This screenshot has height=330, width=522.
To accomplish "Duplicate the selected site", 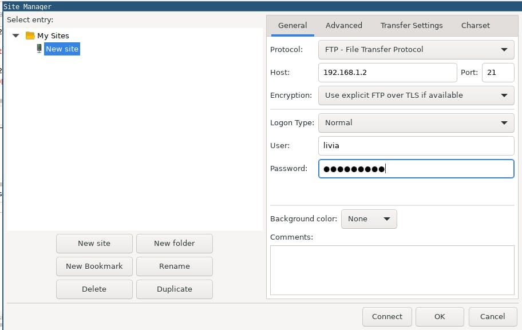I will pyautogui.click(x=174, y=289).
